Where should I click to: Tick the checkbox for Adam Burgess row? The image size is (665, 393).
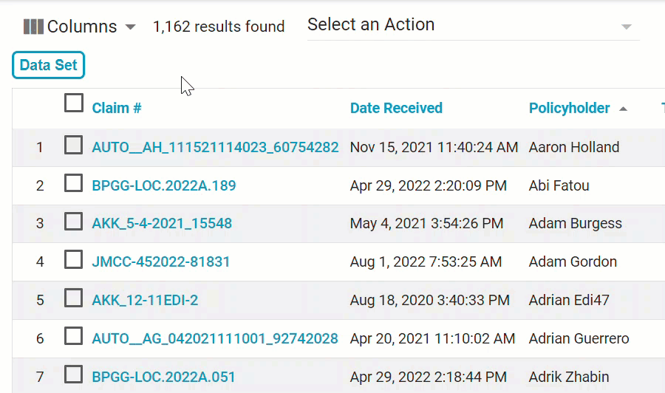point(74,222)
